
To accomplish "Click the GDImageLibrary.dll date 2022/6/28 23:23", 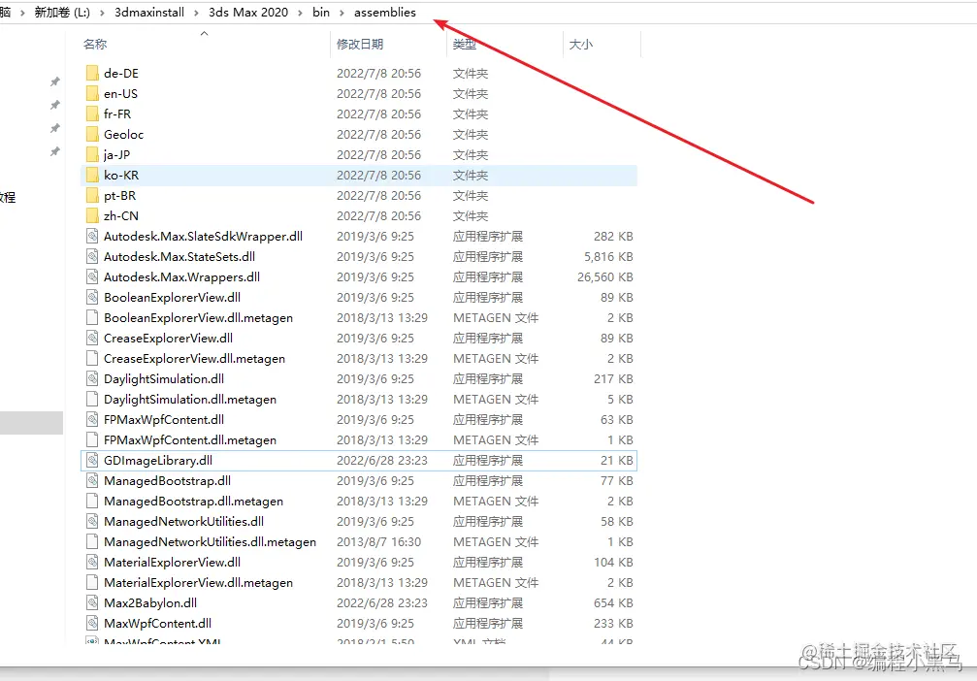I will point(382,461).
